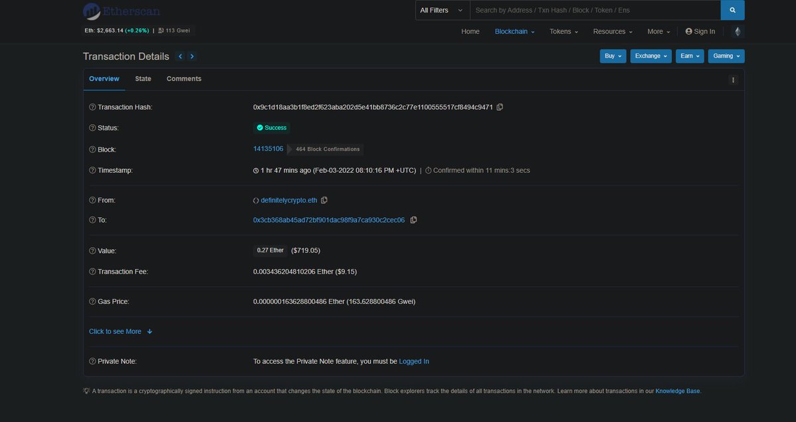
Task: Click the gas pump 113 Gwei indicator
Action: [174, 30]
